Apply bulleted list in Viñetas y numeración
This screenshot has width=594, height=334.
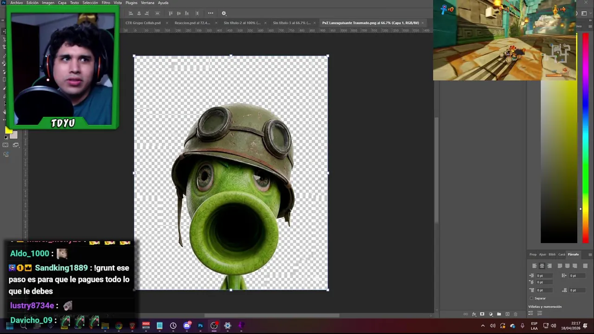click(532, 314)
